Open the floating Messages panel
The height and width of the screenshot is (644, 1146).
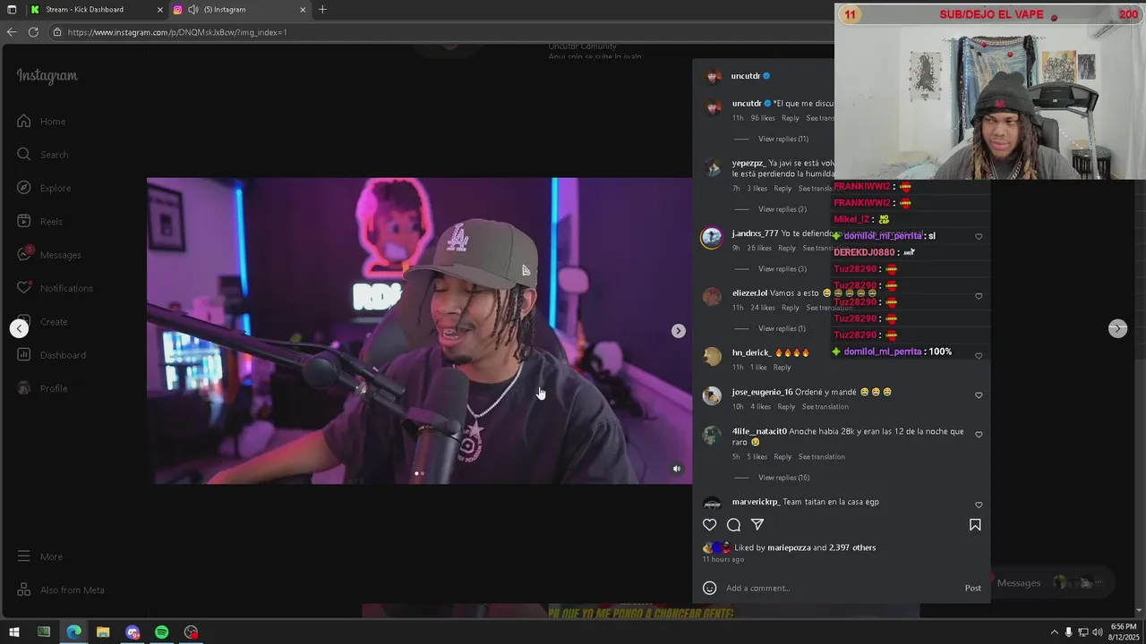[x=1052, y=583]
